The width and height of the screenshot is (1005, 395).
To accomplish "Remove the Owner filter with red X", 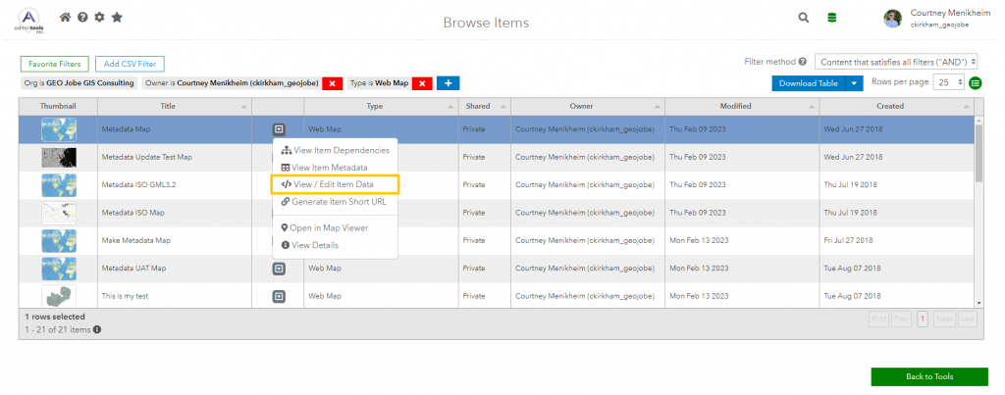I will pyautogui.click(x=332, y=83).
